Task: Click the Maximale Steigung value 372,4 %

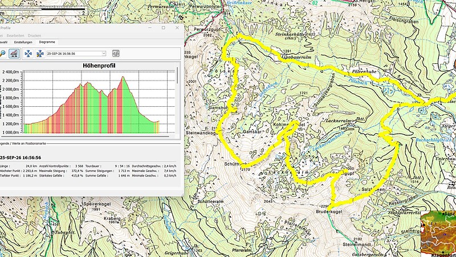Action: click(x=77, y=171)
